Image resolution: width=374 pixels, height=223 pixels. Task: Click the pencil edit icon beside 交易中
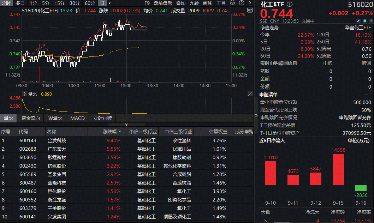pyautogui.click(x=358, y=21)
